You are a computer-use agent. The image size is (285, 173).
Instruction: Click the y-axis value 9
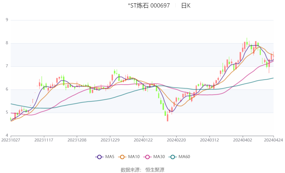point(7,20)
